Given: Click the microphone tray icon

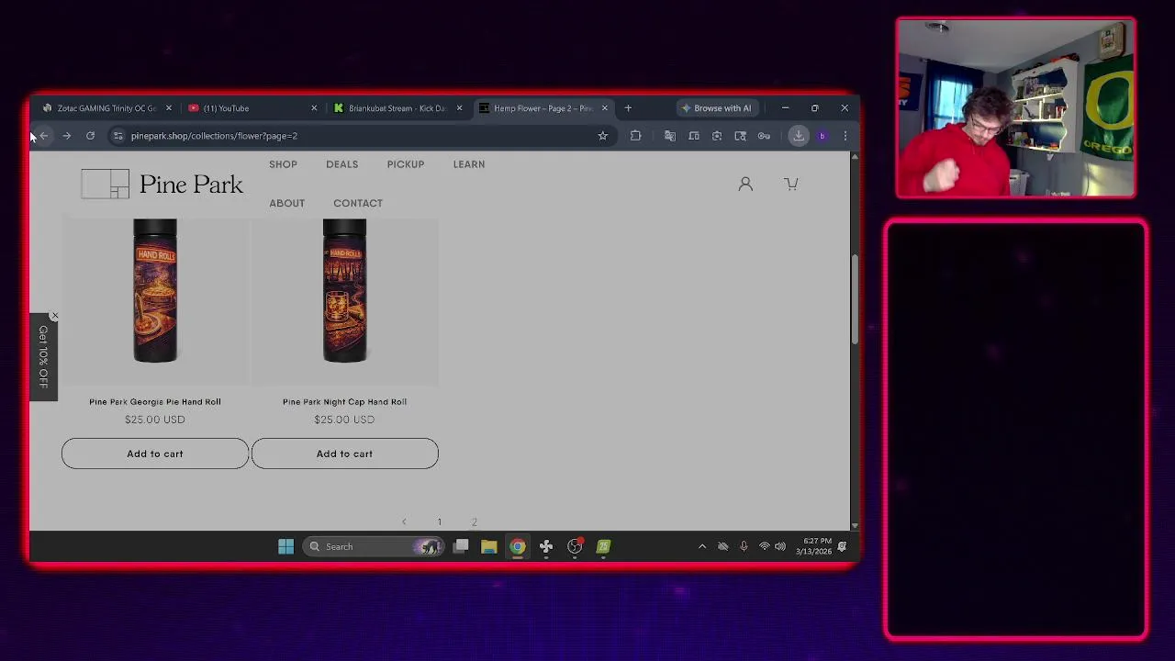Looking at the screenshot, I should (744, 546).
